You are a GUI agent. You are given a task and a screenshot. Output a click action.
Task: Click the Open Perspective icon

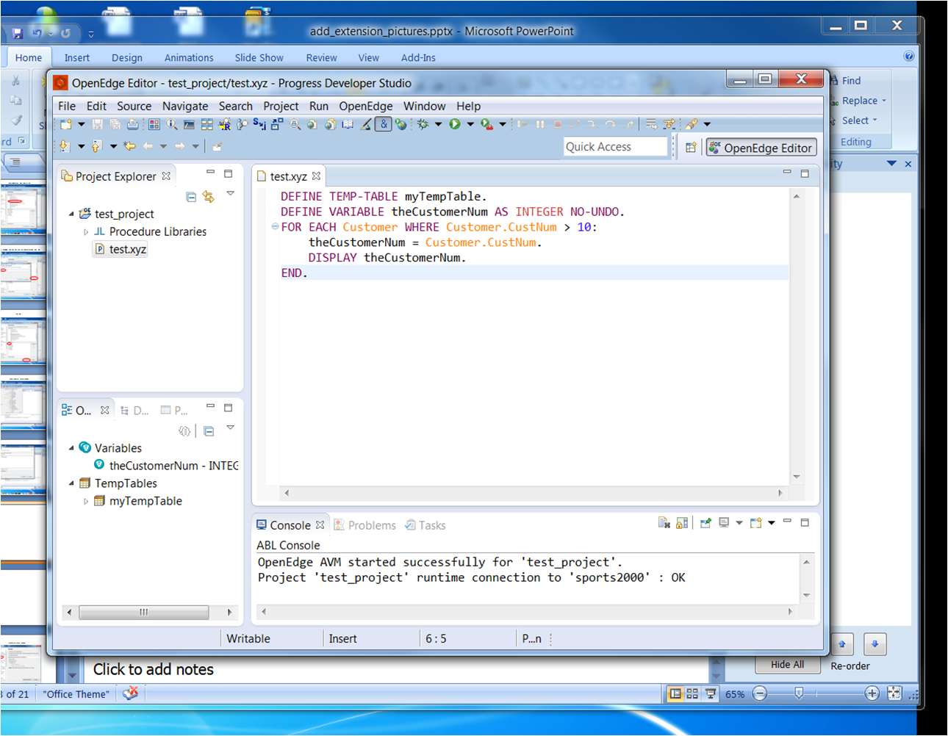pyautogui.click(x=691, y=148)
